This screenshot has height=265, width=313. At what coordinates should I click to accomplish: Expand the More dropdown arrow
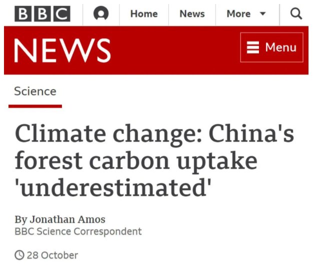tap(263, 14)
